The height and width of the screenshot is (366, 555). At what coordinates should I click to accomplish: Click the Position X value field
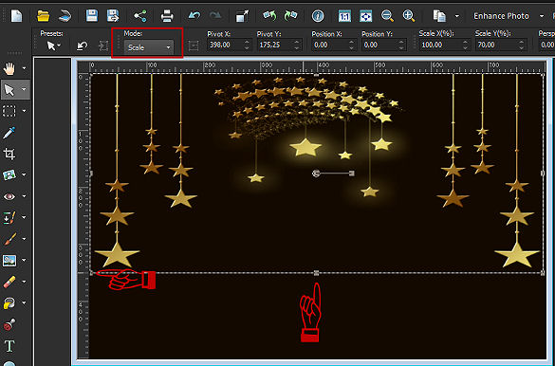pyautogui.click(x=329, y=45)
